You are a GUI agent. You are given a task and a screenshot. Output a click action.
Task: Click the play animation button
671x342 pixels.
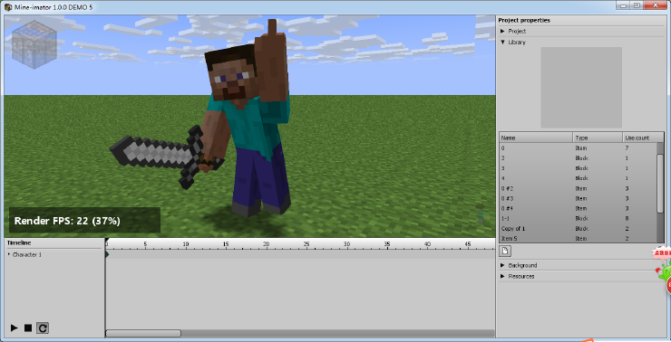[15, 328]
